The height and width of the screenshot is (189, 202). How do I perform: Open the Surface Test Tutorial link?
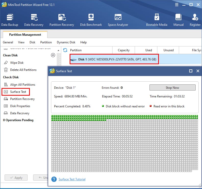(x=72, y=179)
